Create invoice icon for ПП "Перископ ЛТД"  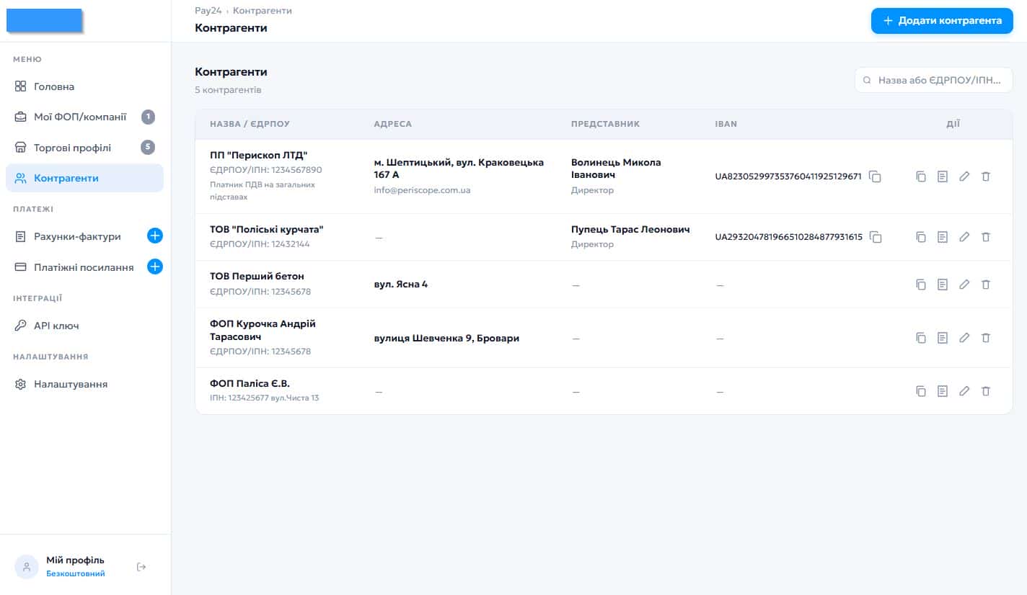coord(942,176)
